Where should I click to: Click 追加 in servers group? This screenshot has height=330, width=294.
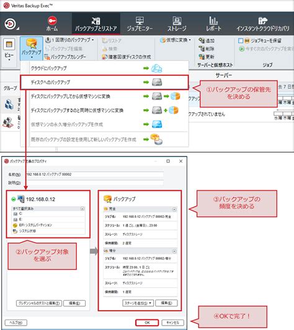(207, 40)
